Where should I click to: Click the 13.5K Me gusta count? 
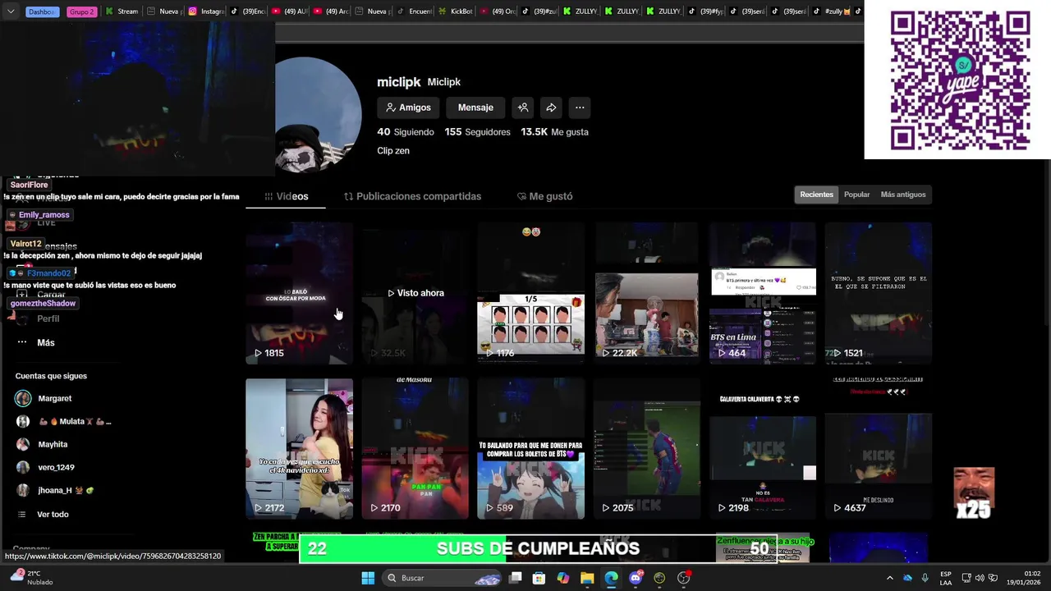(x=554, y=132)
